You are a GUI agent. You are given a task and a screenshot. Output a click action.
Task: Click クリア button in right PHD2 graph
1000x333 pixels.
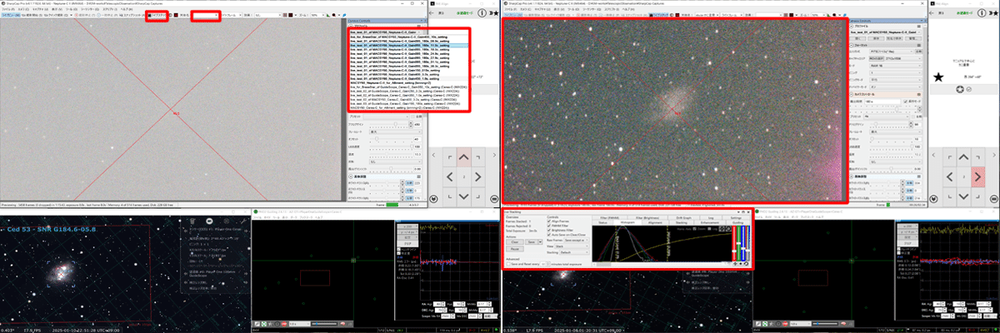907,243
